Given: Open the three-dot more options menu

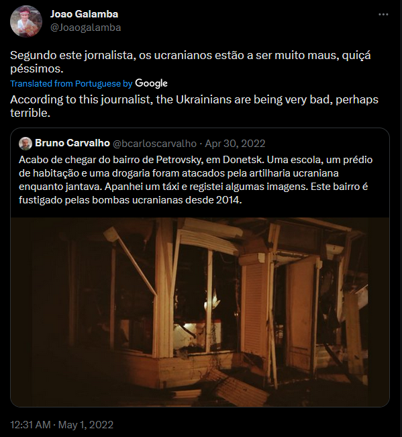Looking at the screenshot, I should (383, 15).
